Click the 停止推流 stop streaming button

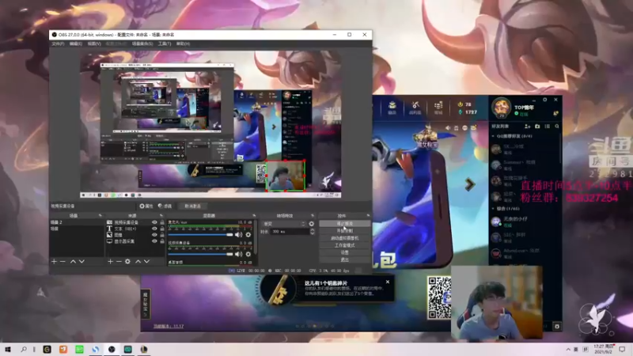coord(344,224)
